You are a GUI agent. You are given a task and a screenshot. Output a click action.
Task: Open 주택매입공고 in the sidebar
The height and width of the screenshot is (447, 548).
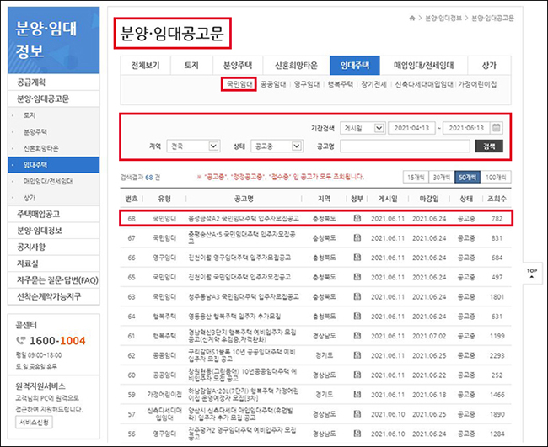point(53,214)
